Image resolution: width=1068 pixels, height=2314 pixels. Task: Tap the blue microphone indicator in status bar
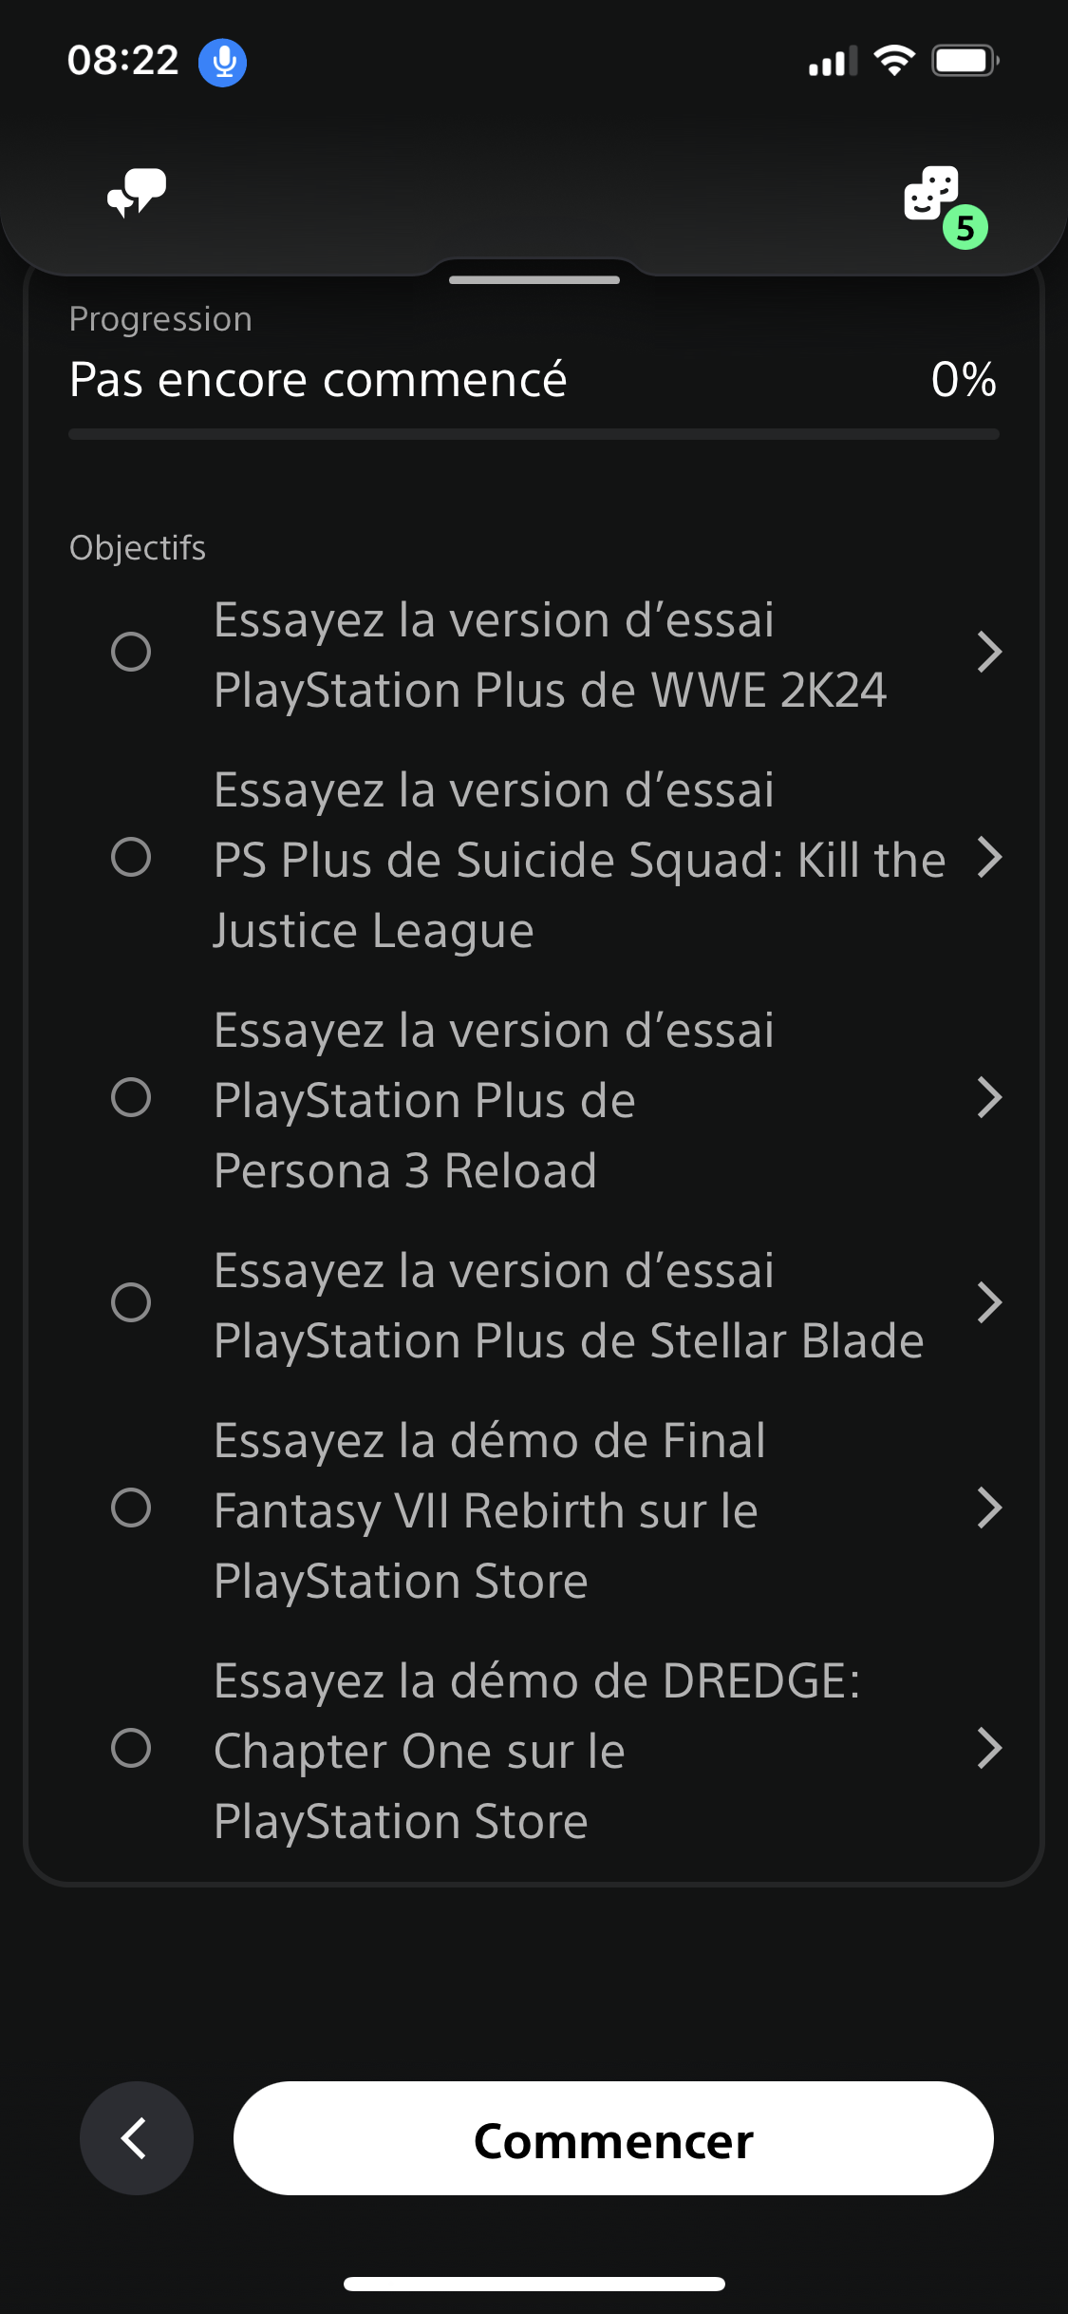pyautogui.click(x=222, y=63)
